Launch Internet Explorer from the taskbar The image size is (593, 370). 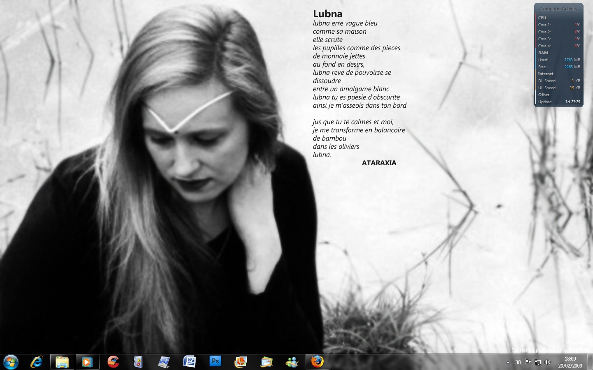point(37,362)
